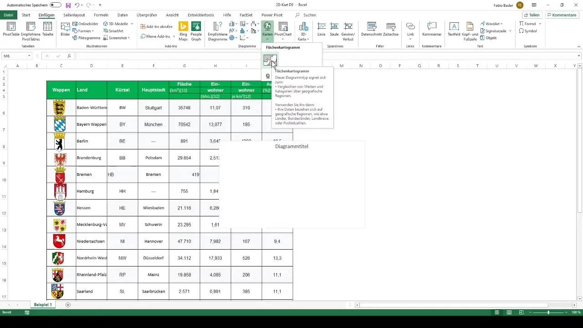Screen dimensions: 583x328
Task: Open the line chart dropdown
Action: click(234, 31)
